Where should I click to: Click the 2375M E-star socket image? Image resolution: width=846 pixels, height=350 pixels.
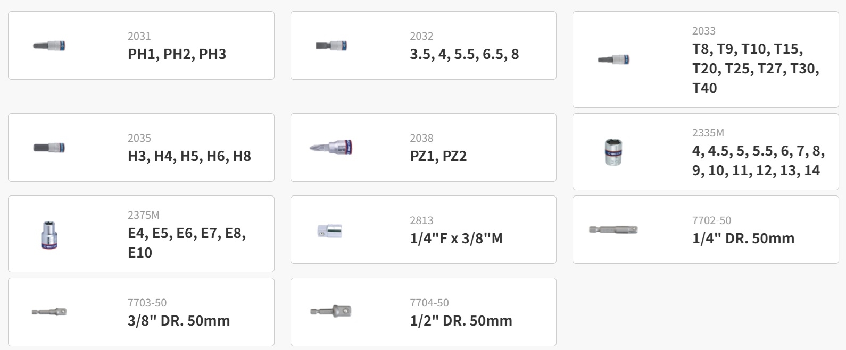49,234
